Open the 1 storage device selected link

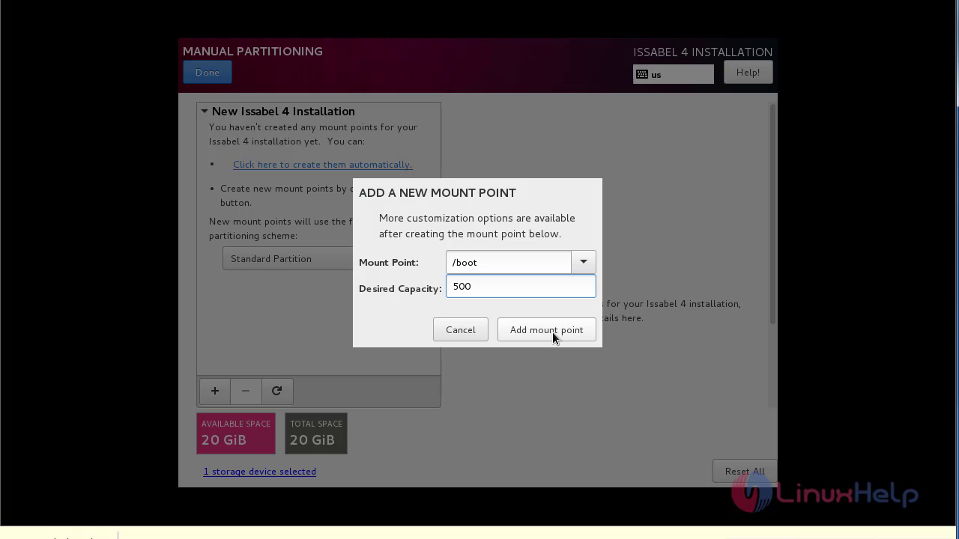tap(259, 471)
